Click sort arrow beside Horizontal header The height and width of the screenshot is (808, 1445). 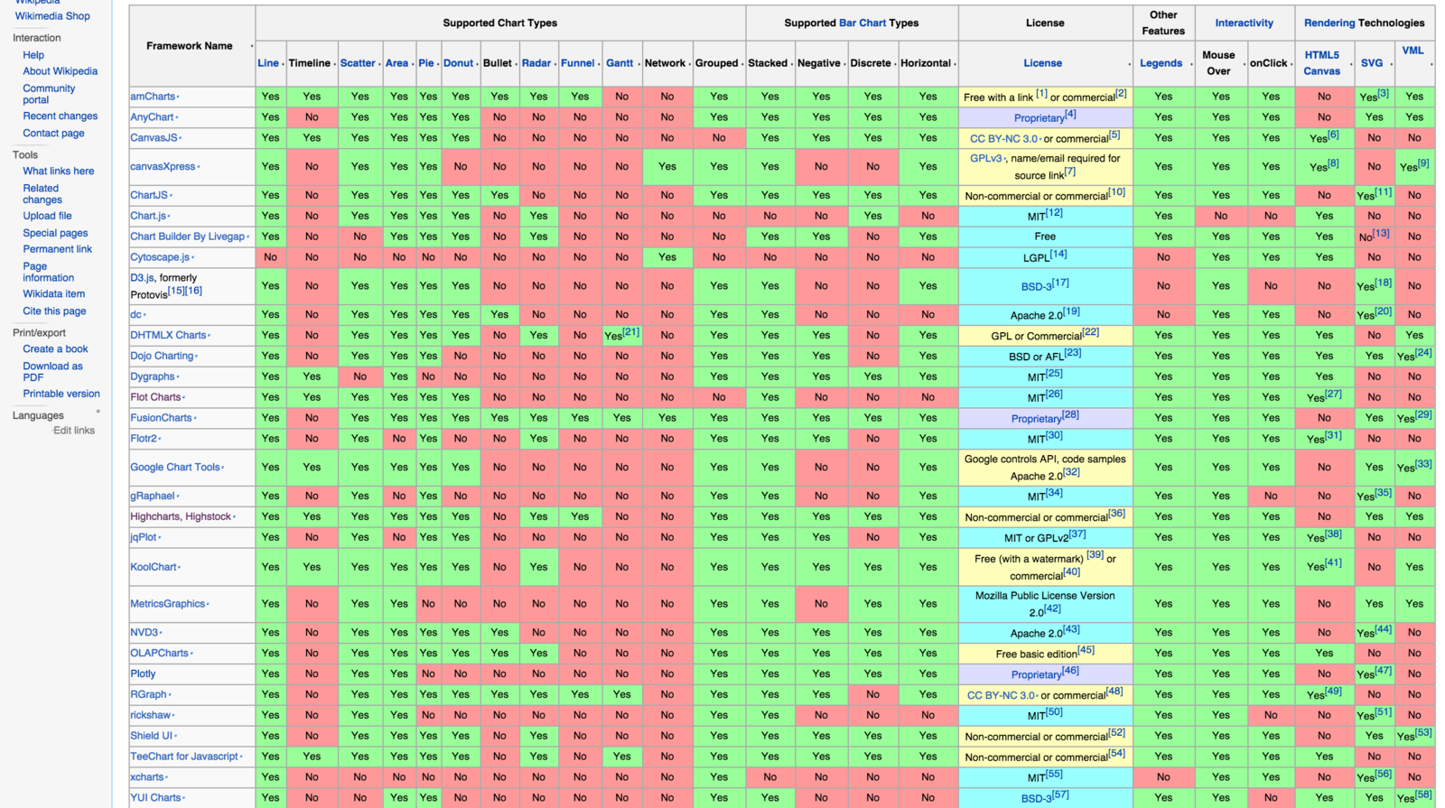point(956,64)
